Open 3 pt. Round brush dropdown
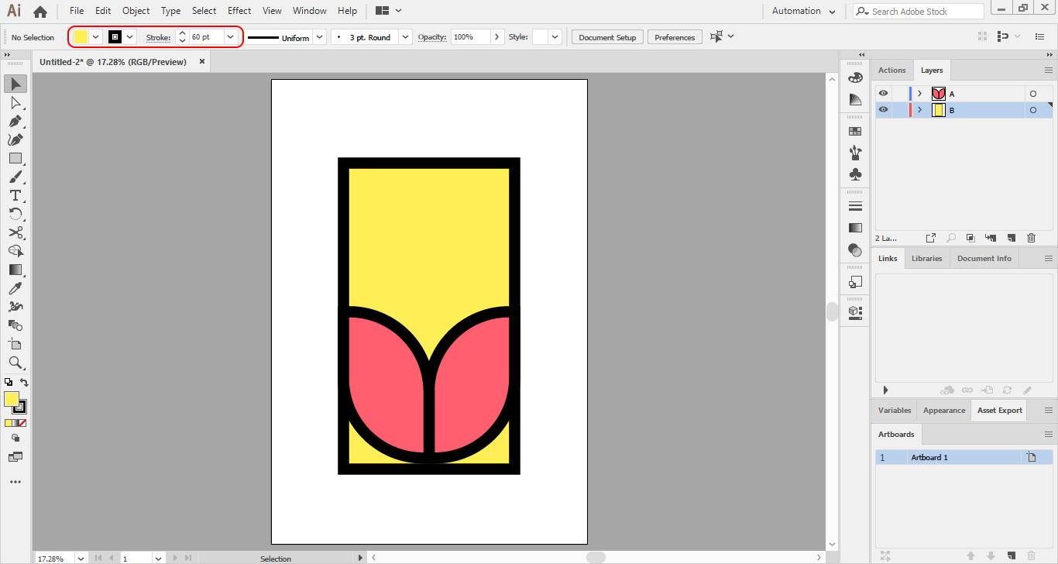The height and width of the screenshot is (564, 1058). click(406, 37)
